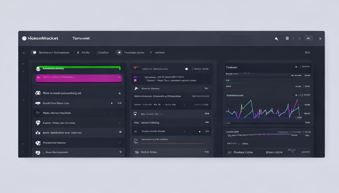
Task: Open the vertical three-dot menu in header
Action: point(293,38)
